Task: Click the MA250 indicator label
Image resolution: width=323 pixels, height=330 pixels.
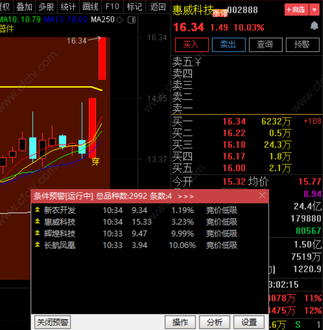Action: [x=103, y=20]
